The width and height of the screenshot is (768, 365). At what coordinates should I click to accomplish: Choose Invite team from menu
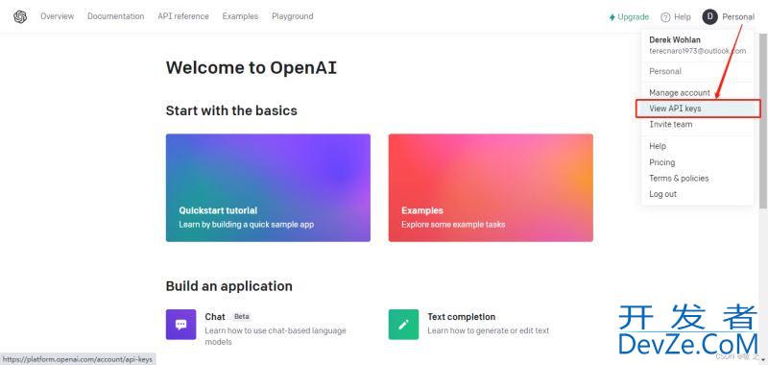tap(670, 125)
